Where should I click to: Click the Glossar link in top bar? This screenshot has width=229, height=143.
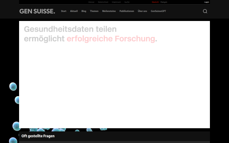[x=91, y=2]
